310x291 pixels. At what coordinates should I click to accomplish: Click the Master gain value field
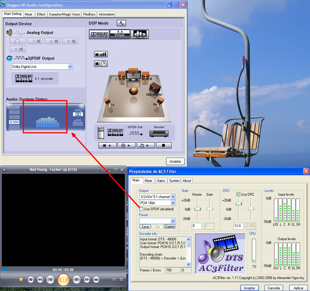(197, 226)
